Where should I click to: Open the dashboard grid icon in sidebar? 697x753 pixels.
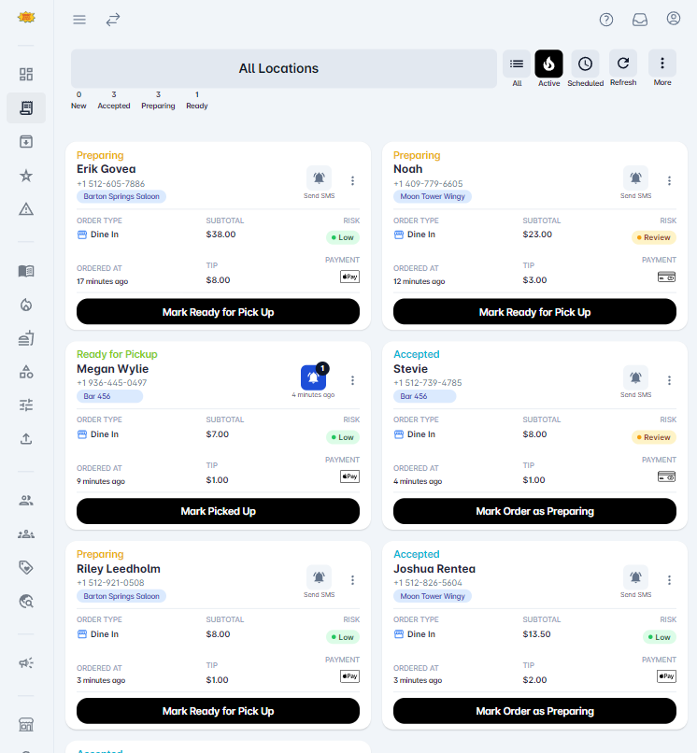[x=26, y=74]
